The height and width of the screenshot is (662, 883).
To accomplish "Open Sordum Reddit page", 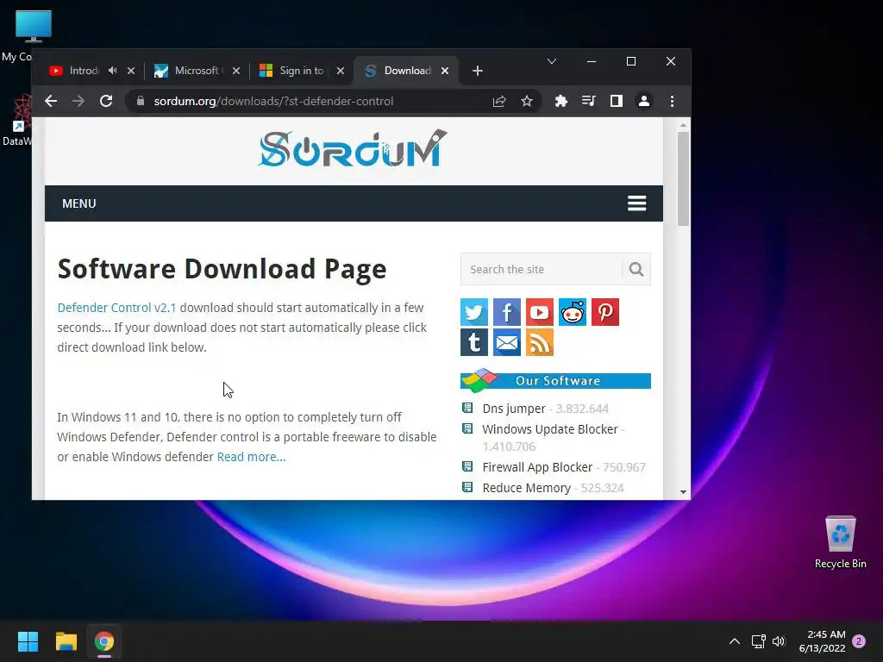I will tap(573, 312).
